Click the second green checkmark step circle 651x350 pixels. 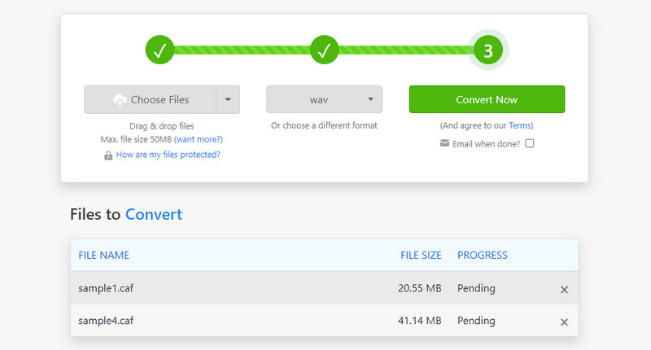click(324, 50)
